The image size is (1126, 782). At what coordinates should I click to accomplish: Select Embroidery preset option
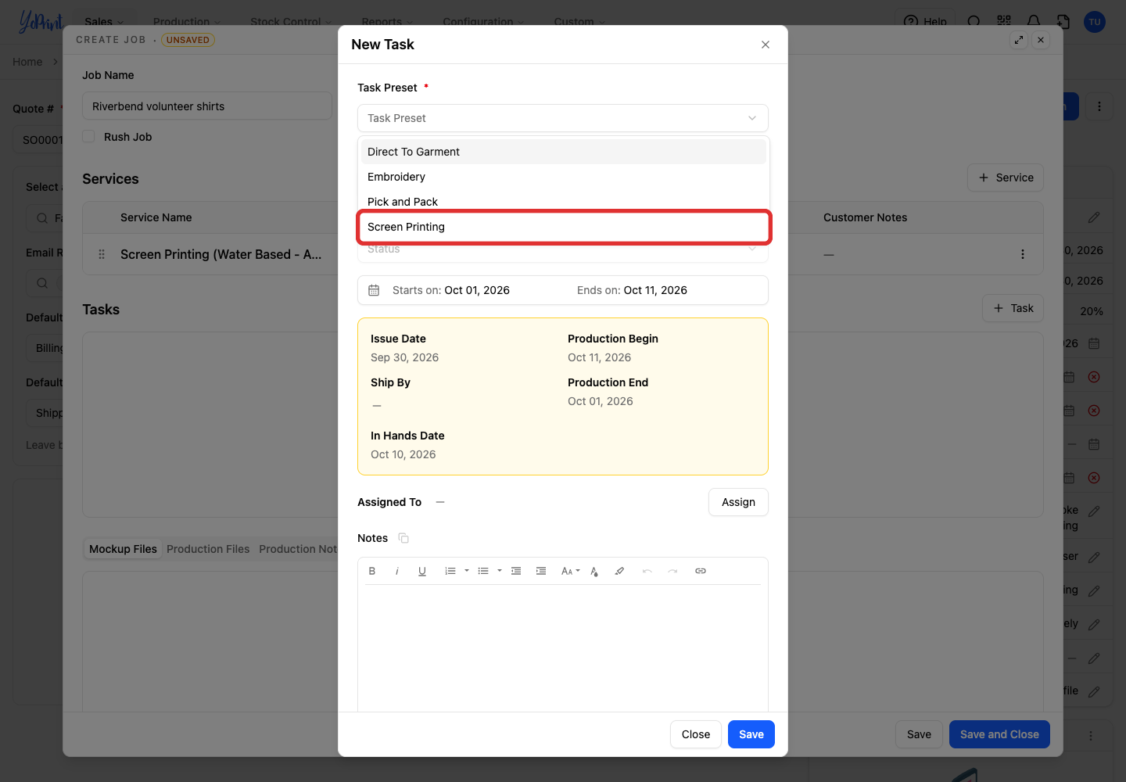point(563,177)
